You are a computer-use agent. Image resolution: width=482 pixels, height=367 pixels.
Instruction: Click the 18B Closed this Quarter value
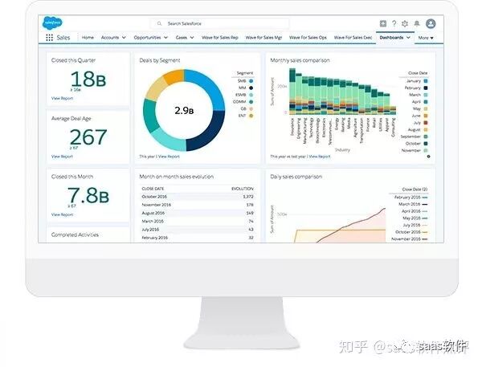[88, 80]
